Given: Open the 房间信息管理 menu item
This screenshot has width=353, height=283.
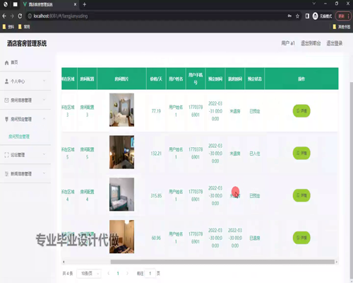Looking at the screenshot, I should pyautogui.click(x=25, y=100).
